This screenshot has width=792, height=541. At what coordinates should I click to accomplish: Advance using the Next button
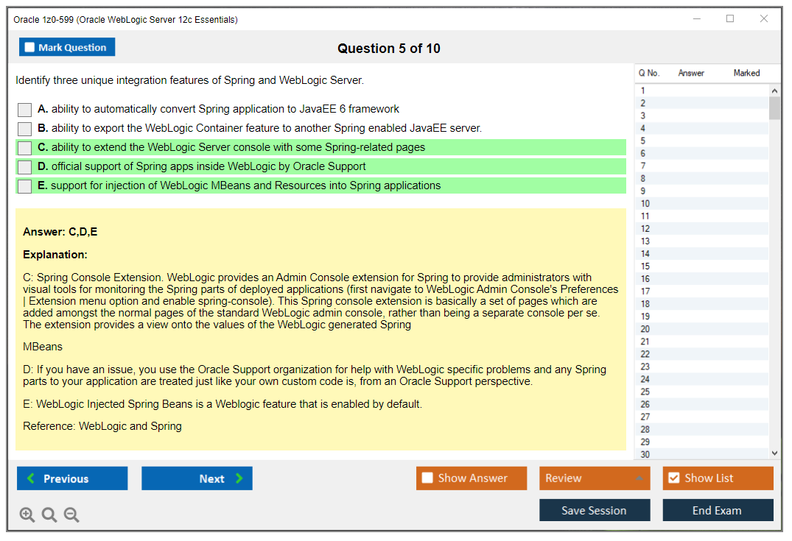pyautogui.click(x=197, y=478)
